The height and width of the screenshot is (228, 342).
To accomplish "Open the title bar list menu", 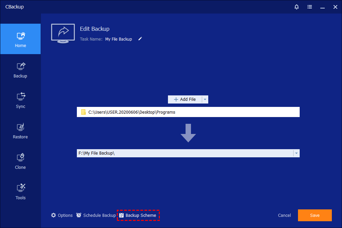I will click(309, 7).
